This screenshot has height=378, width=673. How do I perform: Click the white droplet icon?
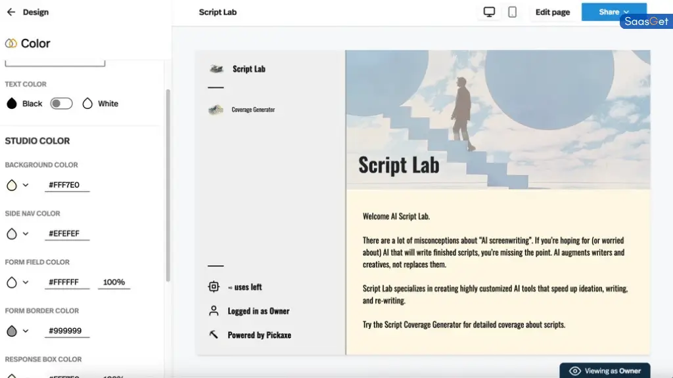pyautogui.click(x=87, y=103)
